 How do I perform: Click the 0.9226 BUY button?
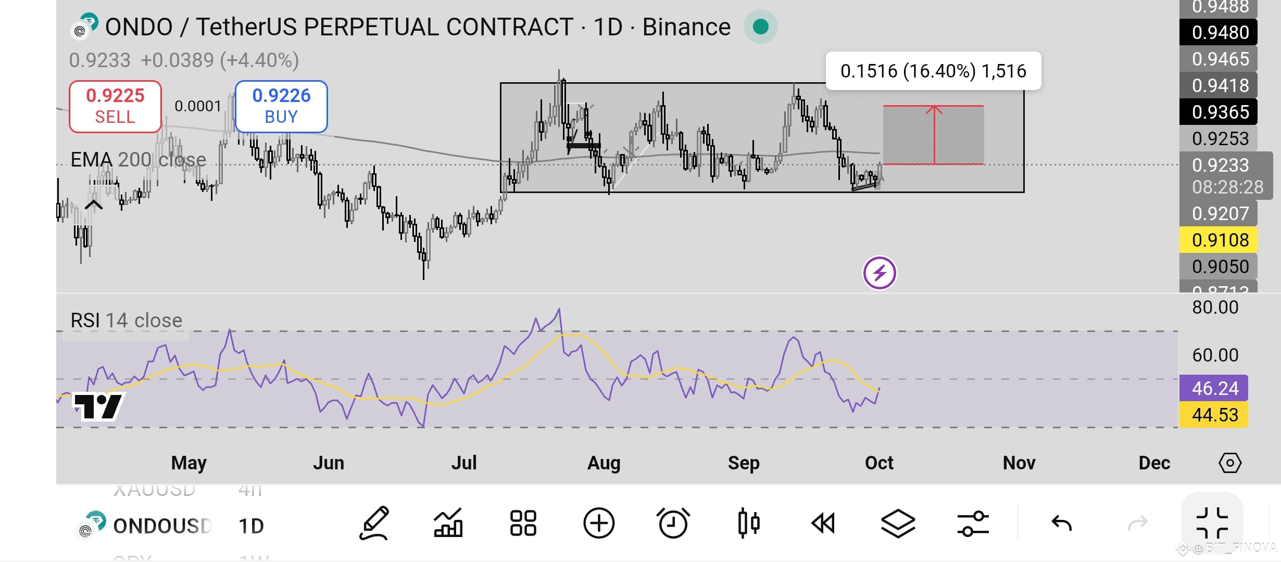281,107
